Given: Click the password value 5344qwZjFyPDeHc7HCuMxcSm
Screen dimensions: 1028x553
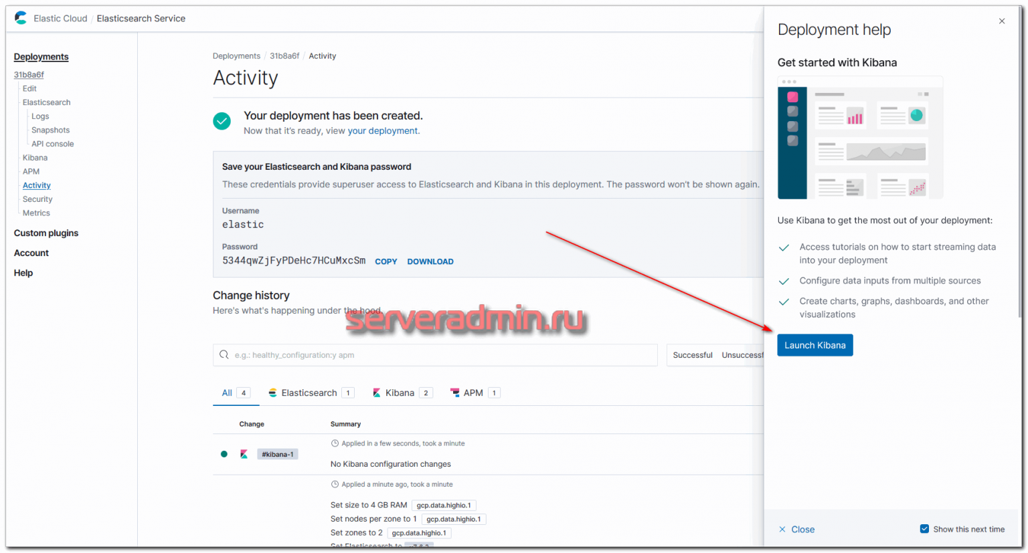Looking at the screenshot, I should (x=294, y=261).
